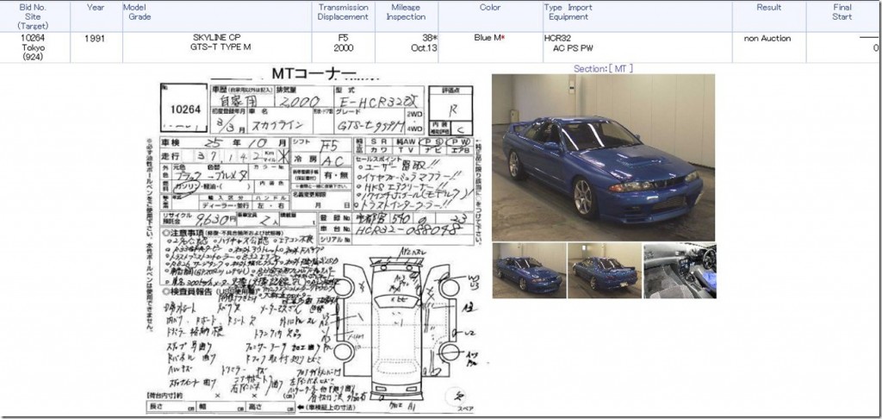Click transmission value 'F5'
The height and width of the screenshot is (419, 882).
(343, 38)
